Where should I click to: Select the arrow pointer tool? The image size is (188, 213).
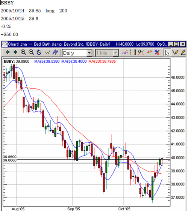click(167, 53)
